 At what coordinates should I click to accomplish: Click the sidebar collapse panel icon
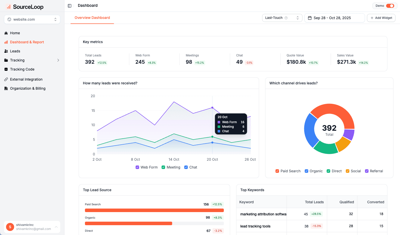pyautogui.click(x=70, y=6)
